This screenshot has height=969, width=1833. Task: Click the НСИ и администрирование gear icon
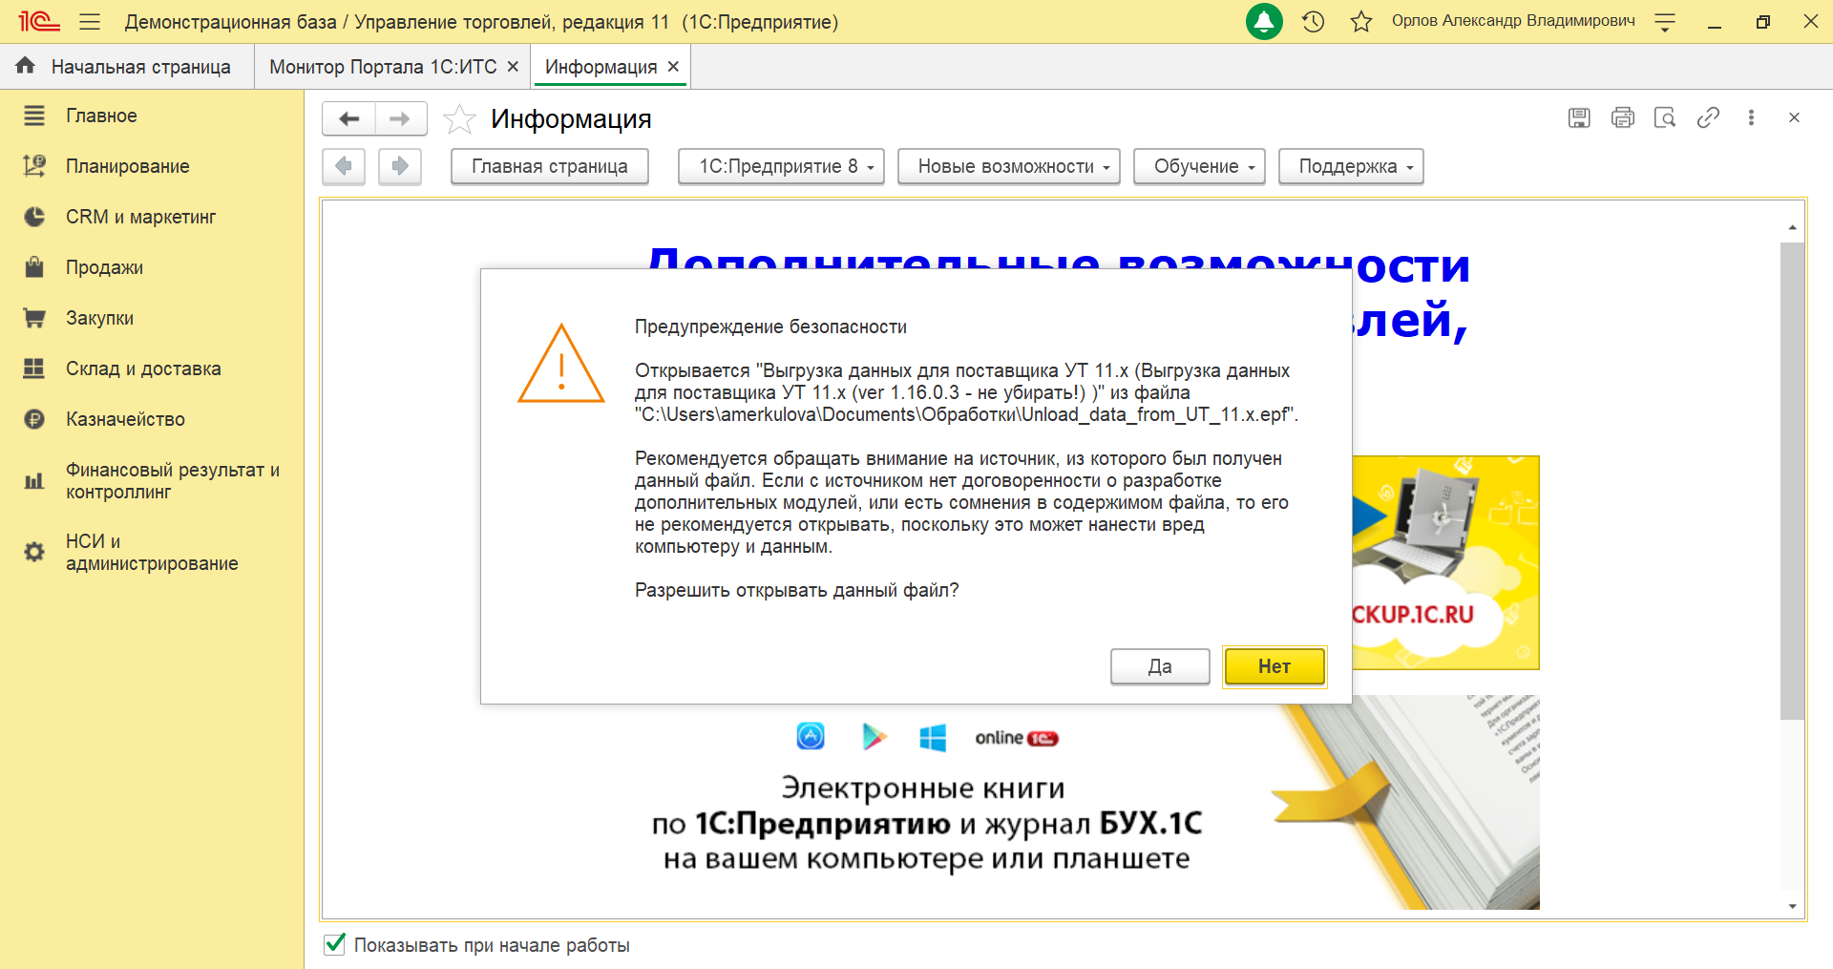[34, 552]
